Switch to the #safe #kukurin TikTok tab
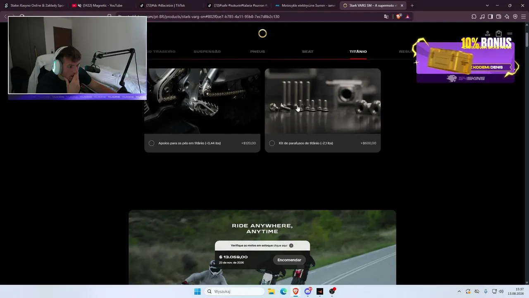The height and width of the screenshot is (298, 529). 237,5
